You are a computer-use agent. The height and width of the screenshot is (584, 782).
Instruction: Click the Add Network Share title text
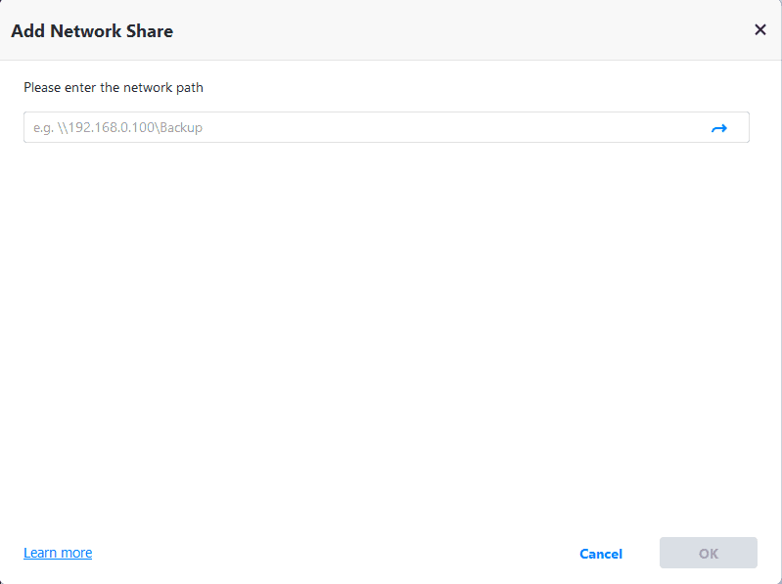[92, 30]
